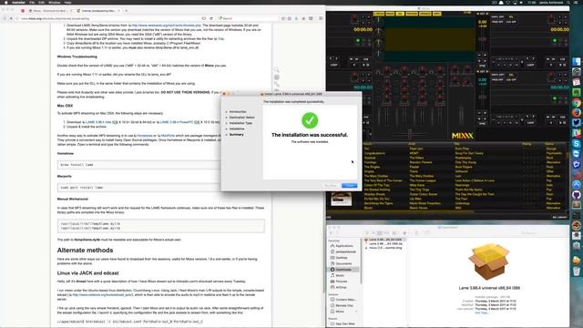This screenshot has height=328, width=583.
Task: Select the Applications folder in Finder sidebar
Action: [344, 246]
